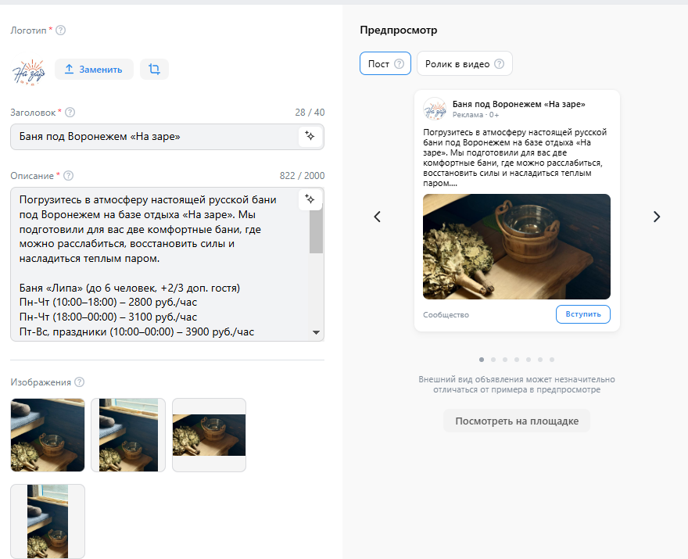The width and height of the screenshot is (688, 559).
Task: Show next preview slide with right arrow
Action: 656,217
